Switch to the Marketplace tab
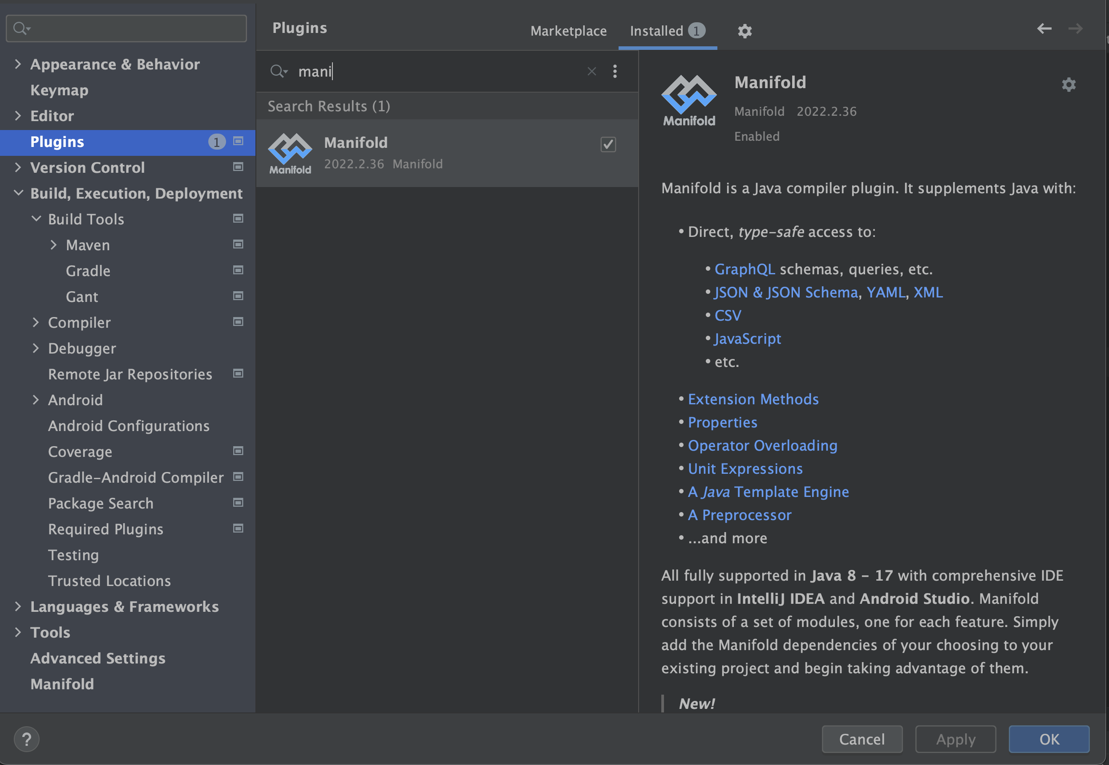 point(568,31)
